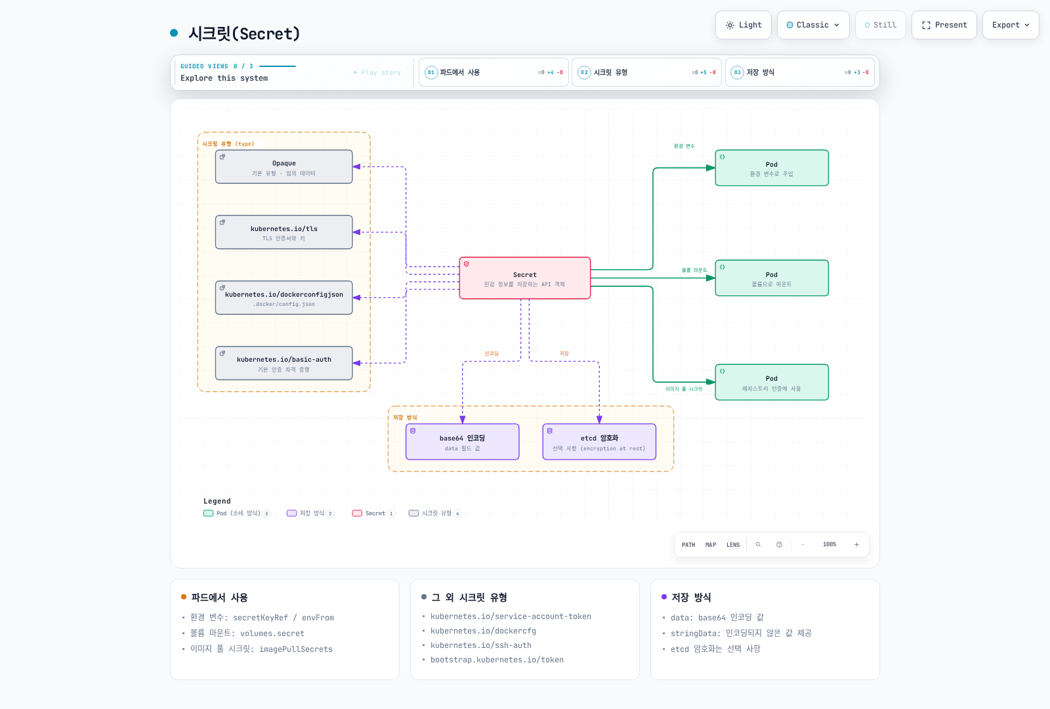Click the 볼륨 마운트 edge label
The height and width of the screenshot is (709, 1050).
(694, 270)
